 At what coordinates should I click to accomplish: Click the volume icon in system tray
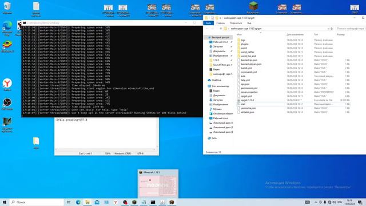click(x=334, y=202)
